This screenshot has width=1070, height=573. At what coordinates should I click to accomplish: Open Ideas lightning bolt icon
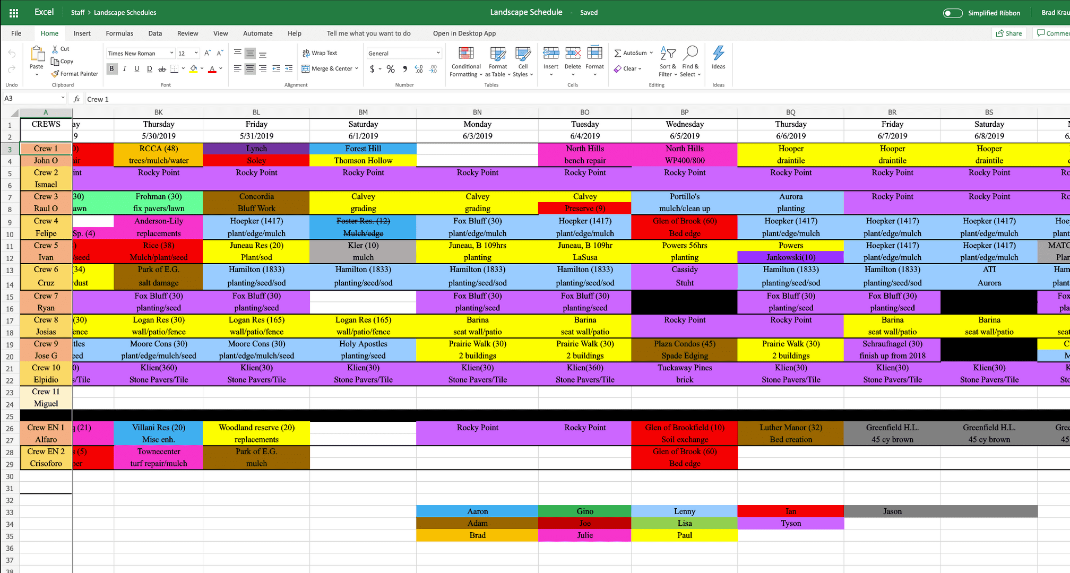coord(719,53)
